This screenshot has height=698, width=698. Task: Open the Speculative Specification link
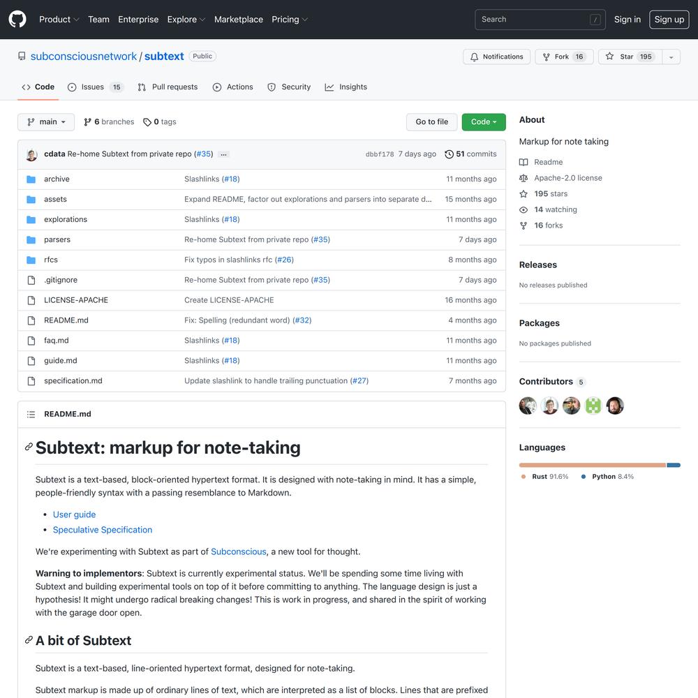click(x=103, y=530)
